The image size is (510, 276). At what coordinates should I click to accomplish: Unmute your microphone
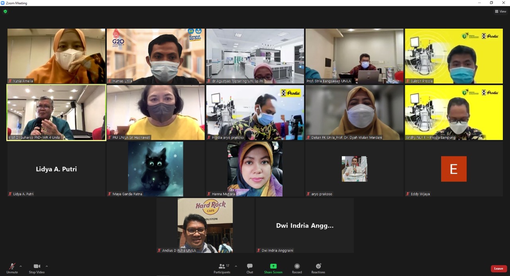tap(12, 268)
